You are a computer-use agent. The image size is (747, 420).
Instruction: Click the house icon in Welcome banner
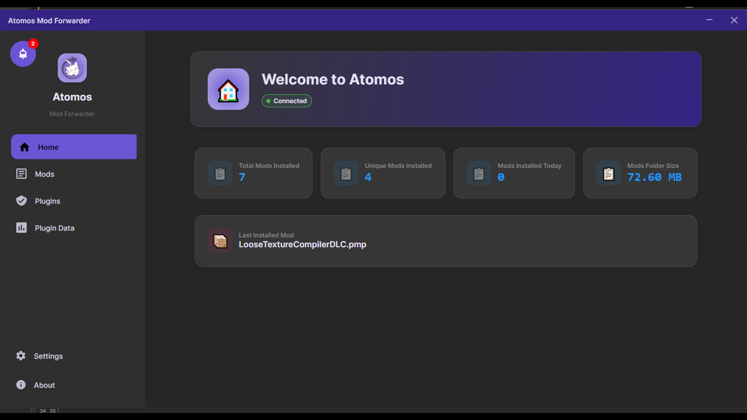coord(228,89)
